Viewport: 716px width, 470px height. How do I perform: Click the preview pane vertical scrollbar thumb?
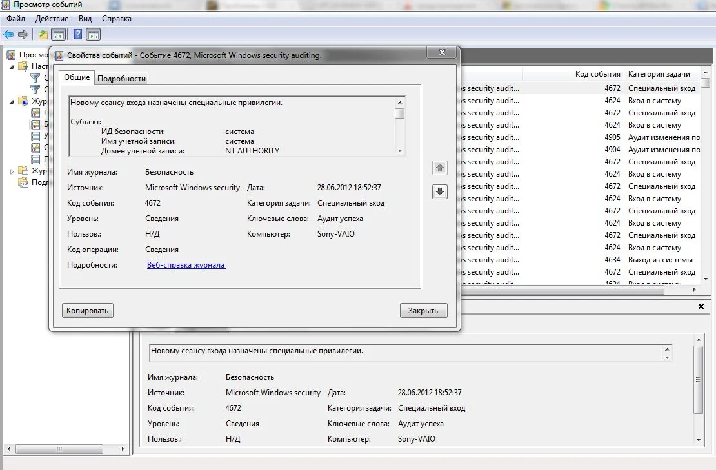(698, 380)
